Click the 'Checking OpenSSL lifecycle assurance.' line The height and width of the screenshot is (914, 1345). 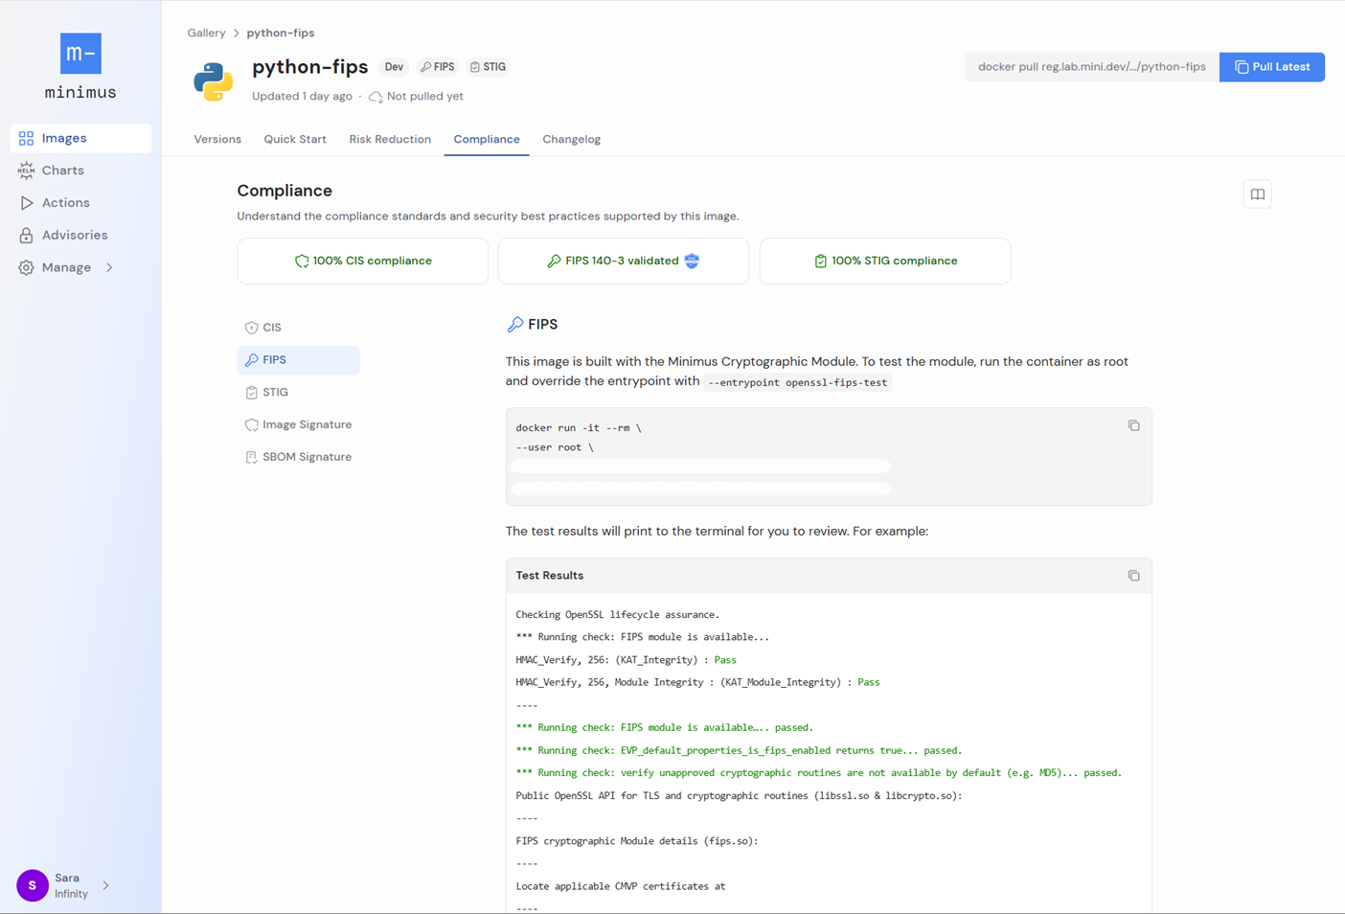(x=617, y=615)
